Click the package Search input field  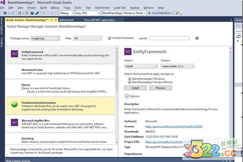tap(168, 38)
